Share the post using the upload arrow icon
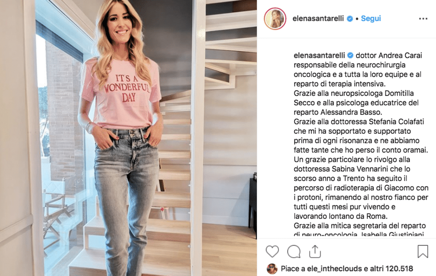Screen dimensions: 436x276 [315, 251]
